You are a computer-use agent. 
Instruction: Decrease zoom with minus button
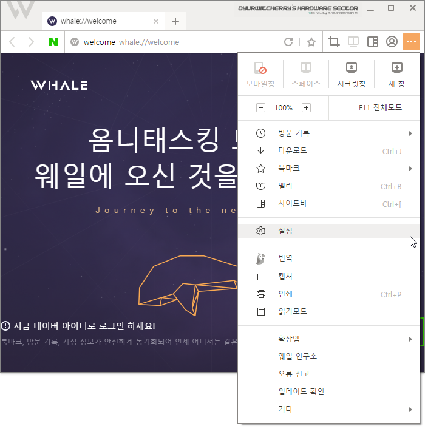click(260, 108)
